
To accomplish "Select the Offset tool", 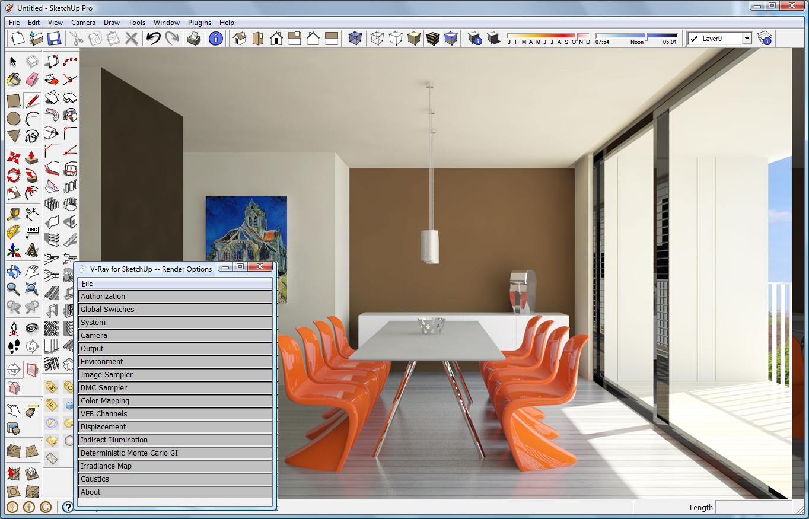I will coord(32,193).
